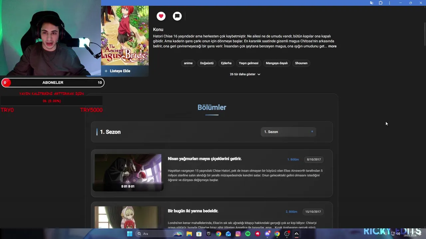The image size is (426, 239).
Task: Click the translate page icon in title bar
Action: (371, 3)
